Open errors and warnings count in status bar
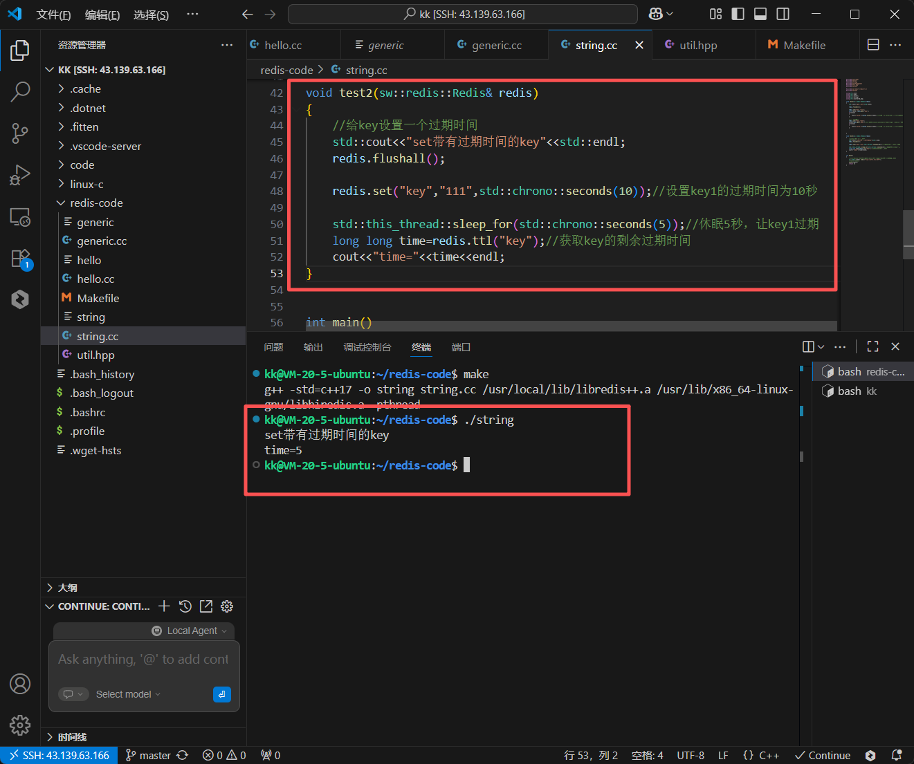The width and height of the screenshot is (914, 764). pos(224,755)
